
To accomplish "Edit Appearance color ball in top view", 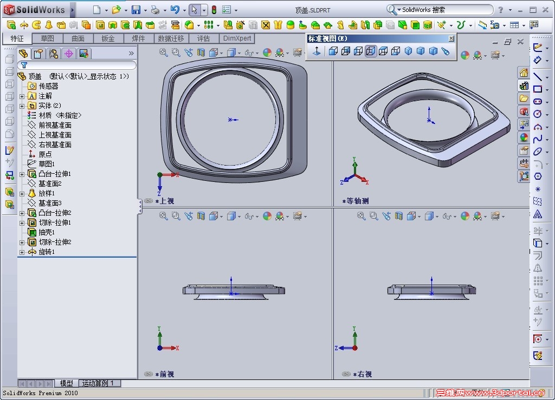I will click(x=267, y=53).
